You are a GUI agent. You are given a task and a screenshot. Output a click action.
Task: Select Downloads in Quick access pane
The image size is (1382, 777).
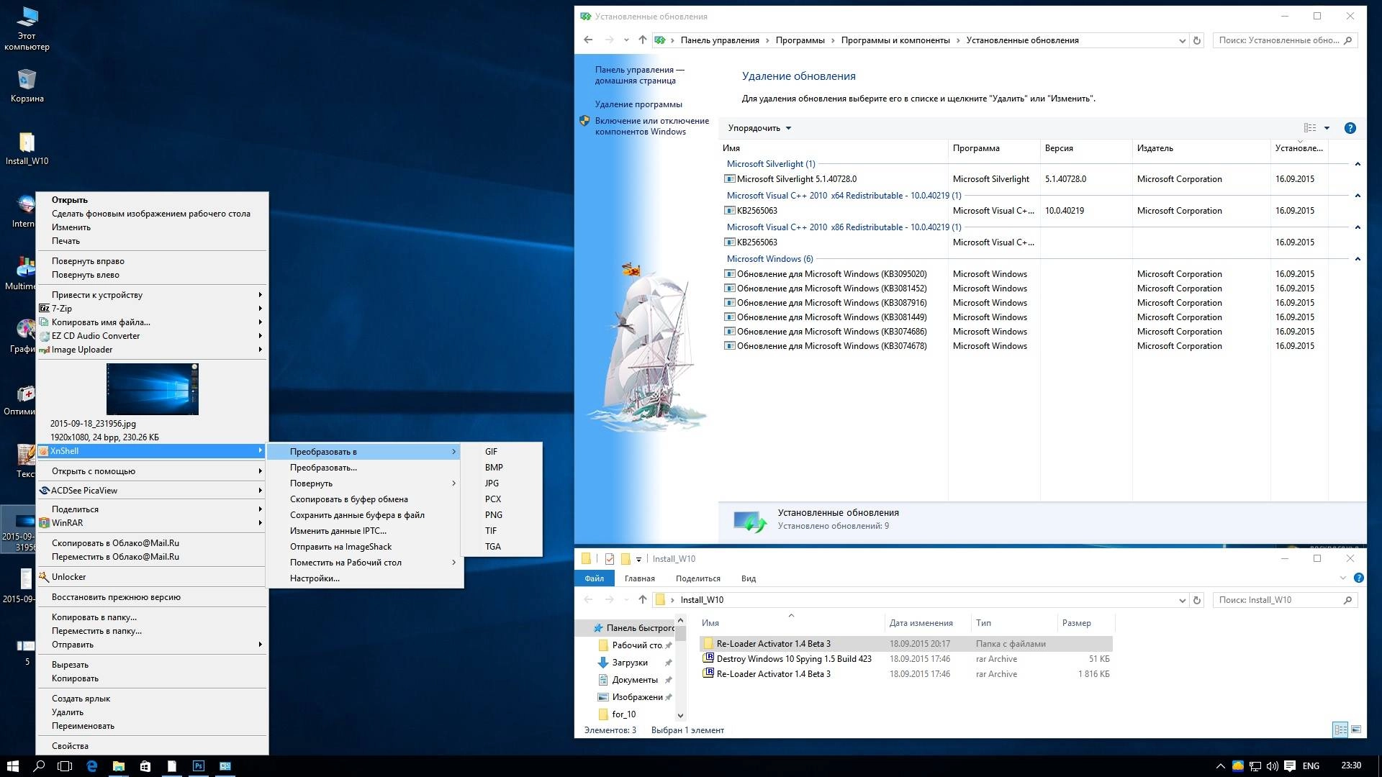click(630, 663)
